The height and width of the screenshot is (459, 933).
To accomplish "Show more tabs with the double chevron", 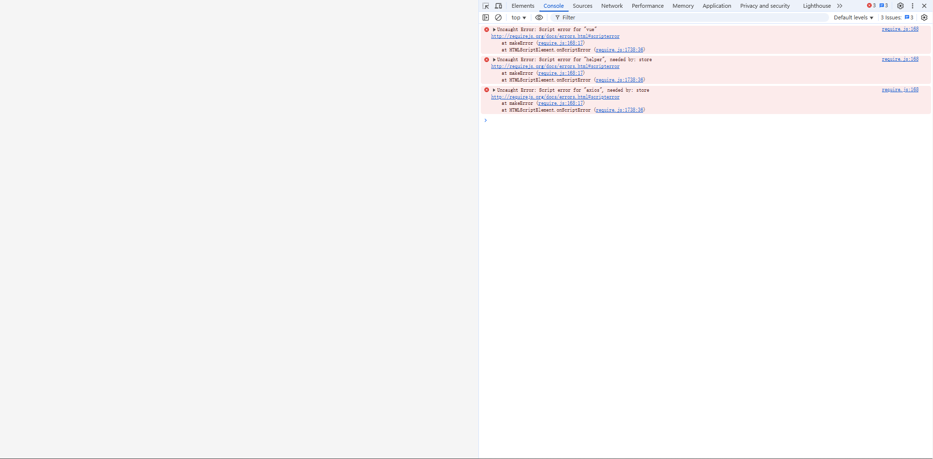I will pyautogui.click(x=840, y=6).
